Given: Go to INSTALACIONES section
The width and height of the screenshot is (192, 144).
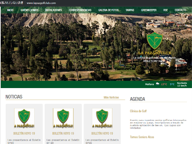Looking at the screenshot, I should [54, 10].
